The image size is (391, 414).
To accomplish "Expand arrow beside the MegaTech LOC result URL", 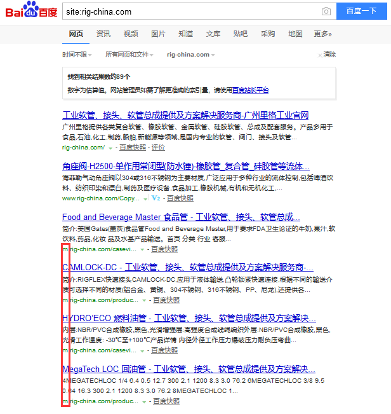I will [x=144, y=402].
